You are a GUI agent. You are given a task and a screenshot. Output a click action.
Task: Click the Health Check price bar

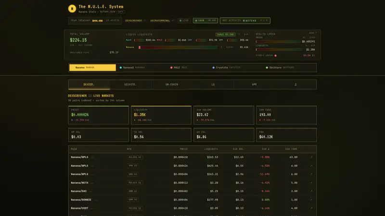[x=279, y=42]
